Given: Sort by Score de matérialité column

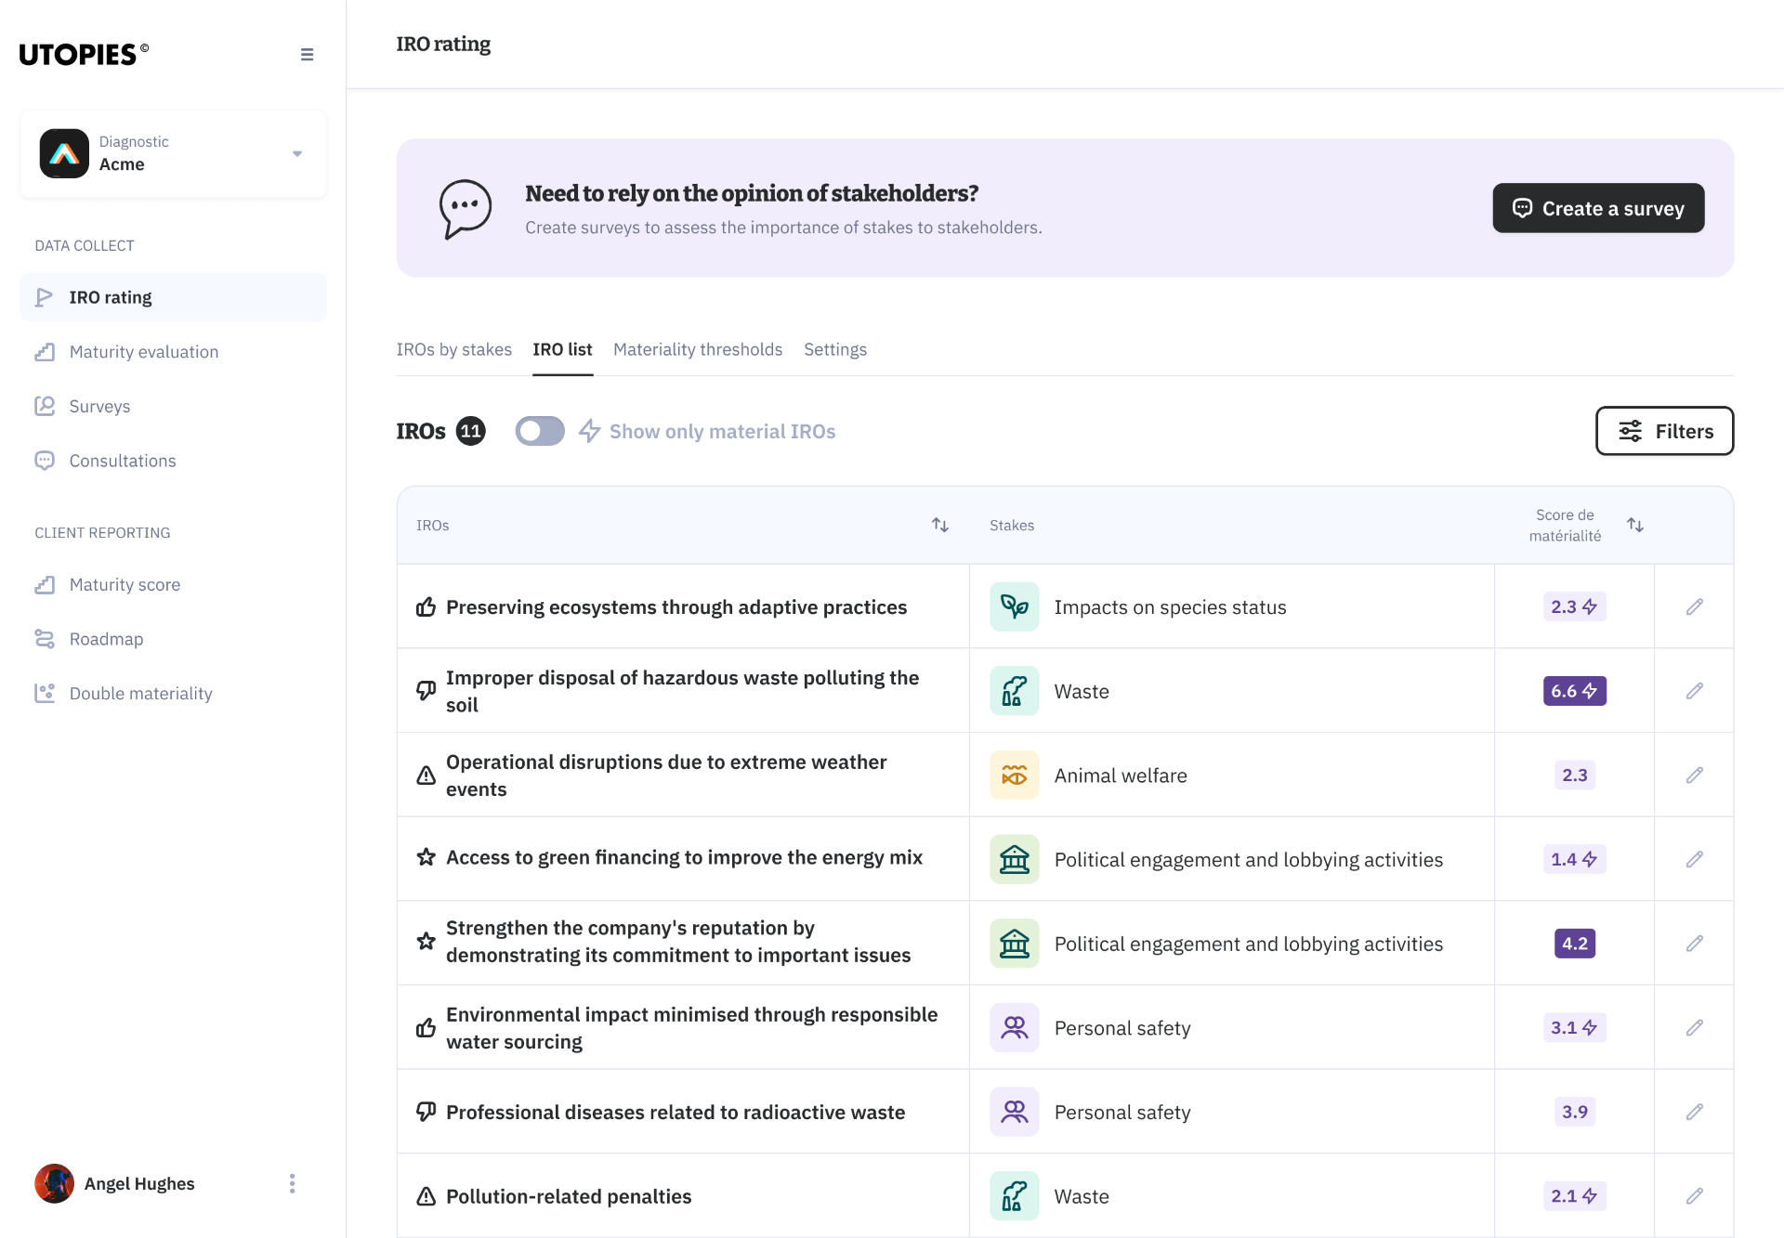Looking at the screenshot, I should (x=1635, y=525).
